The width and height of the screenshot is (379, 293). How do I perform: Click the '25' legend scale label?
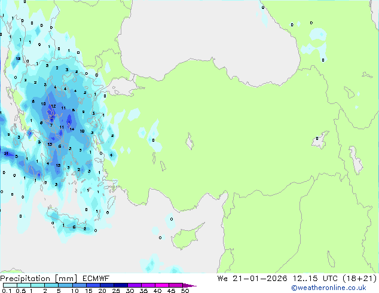tap(116, 291)
